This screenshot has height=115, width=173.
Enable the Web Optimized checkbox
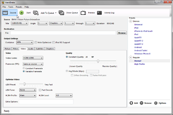coord(36,42)
